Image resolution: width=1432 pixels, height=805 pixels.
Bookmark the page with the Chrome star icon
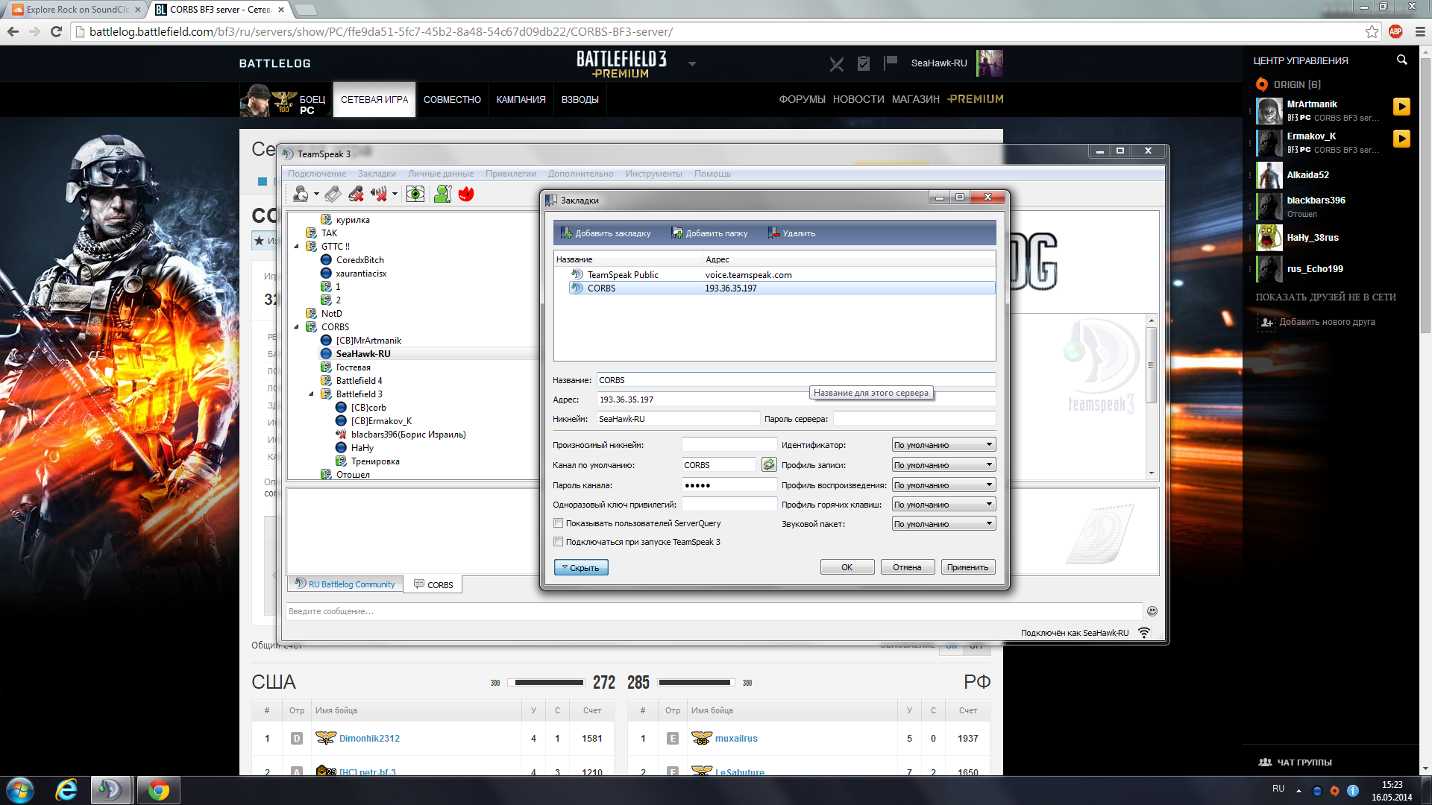(x=1372, y=31)
